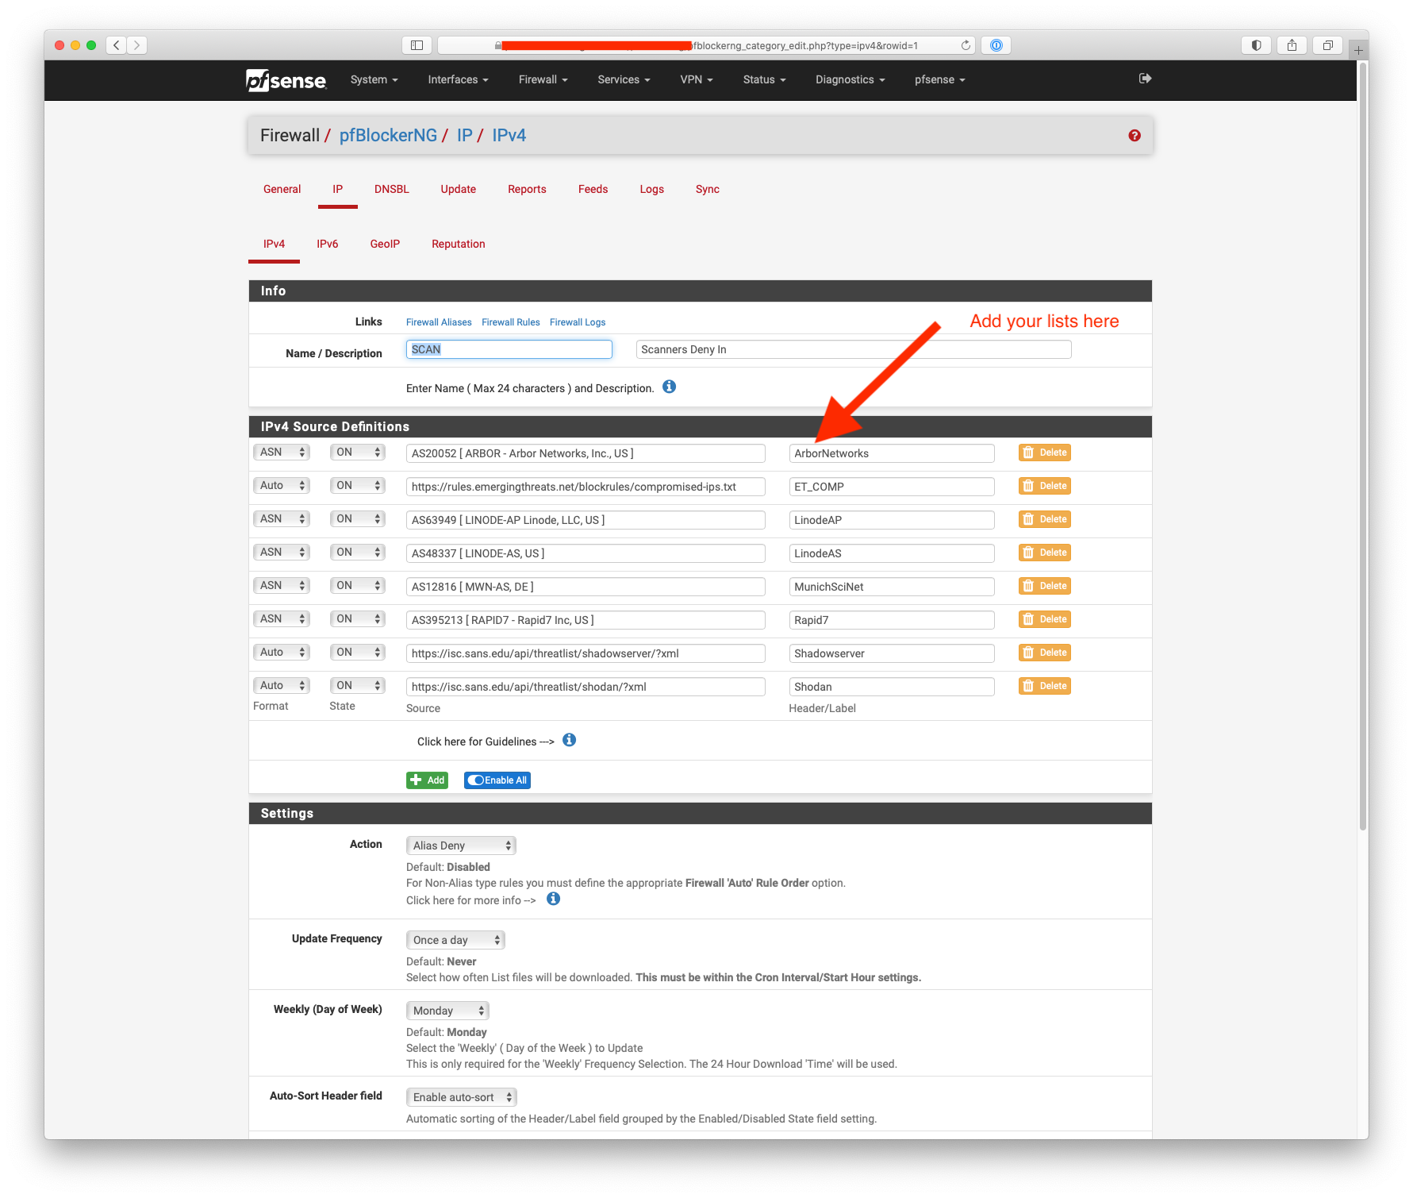Switch to the Feeds tab
The image size is (1413, 1198).
pyautogui.click(x=593, y=190)
